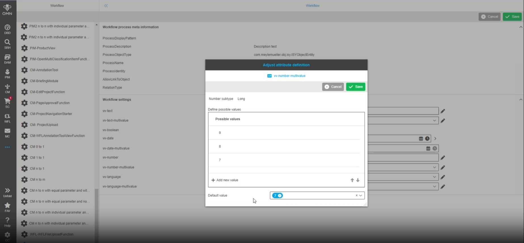This screenshot has height=243, width=524.
Task: Click the edit pencil for vv-language-multivalue
Action: 443,186
